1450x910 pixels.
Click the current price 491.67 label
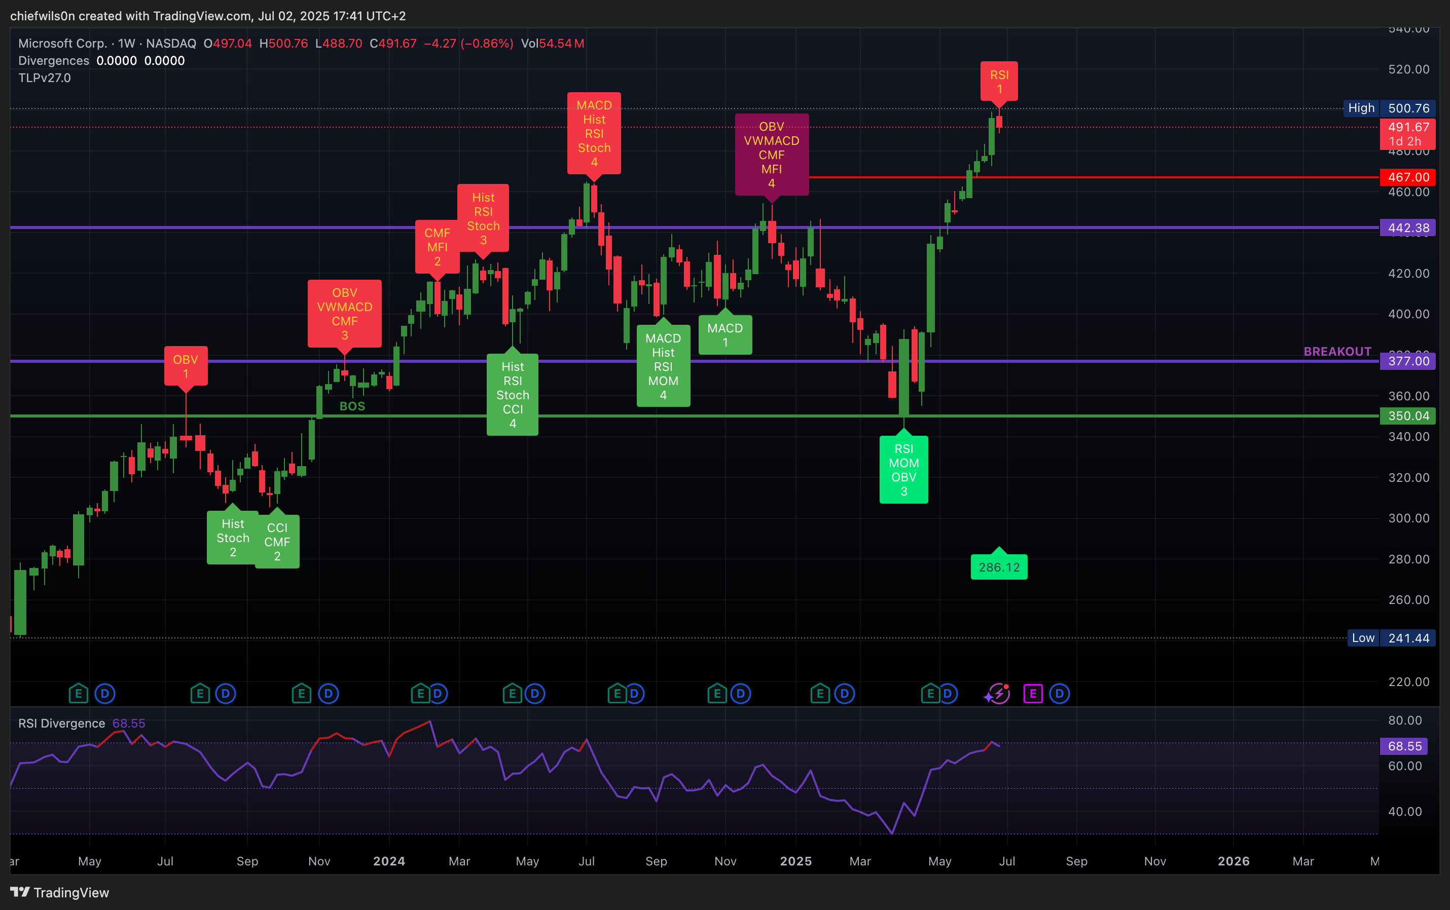(x=1408, y=134)
